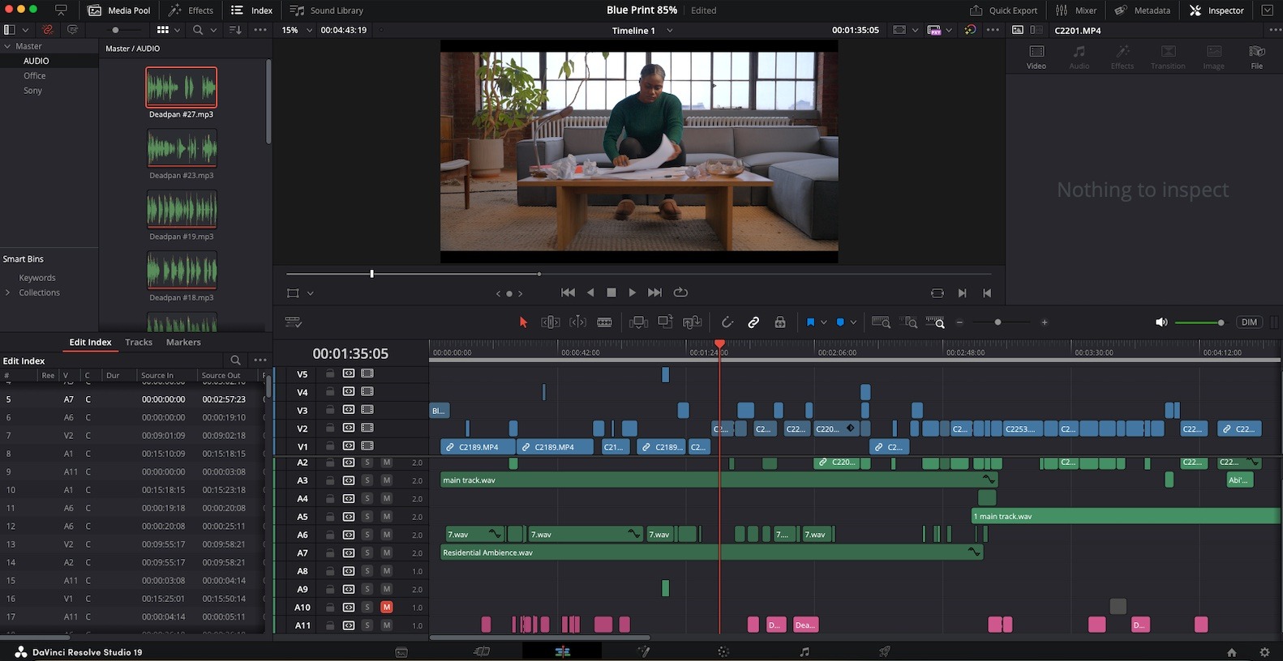Click the position lock padlock in toolbar
The height and width of the screenshot is (661, 1283).
pyautogui.click(x=779, y=322)
